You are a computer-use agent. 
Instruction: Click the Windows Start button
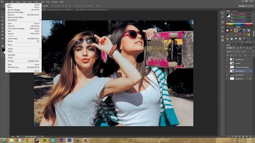[x=4, y=140]
